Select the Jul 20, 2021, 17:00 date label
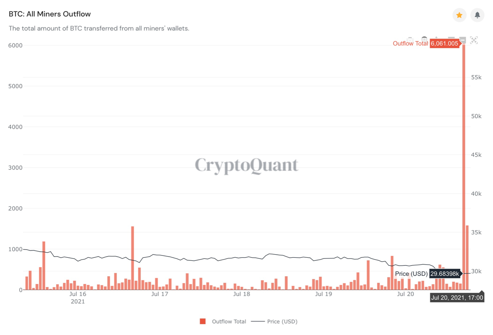Image resolution: width=493 pixels, height=335 pixels. pyautogui.click(x=457, y=297)
